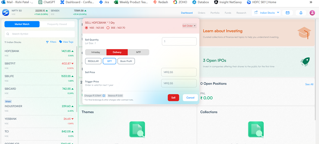Click the search magnifier icon in Search Symbol
The height and width of the screenshot is (144, 319).
pyautogui.click(x=8, y=34)
